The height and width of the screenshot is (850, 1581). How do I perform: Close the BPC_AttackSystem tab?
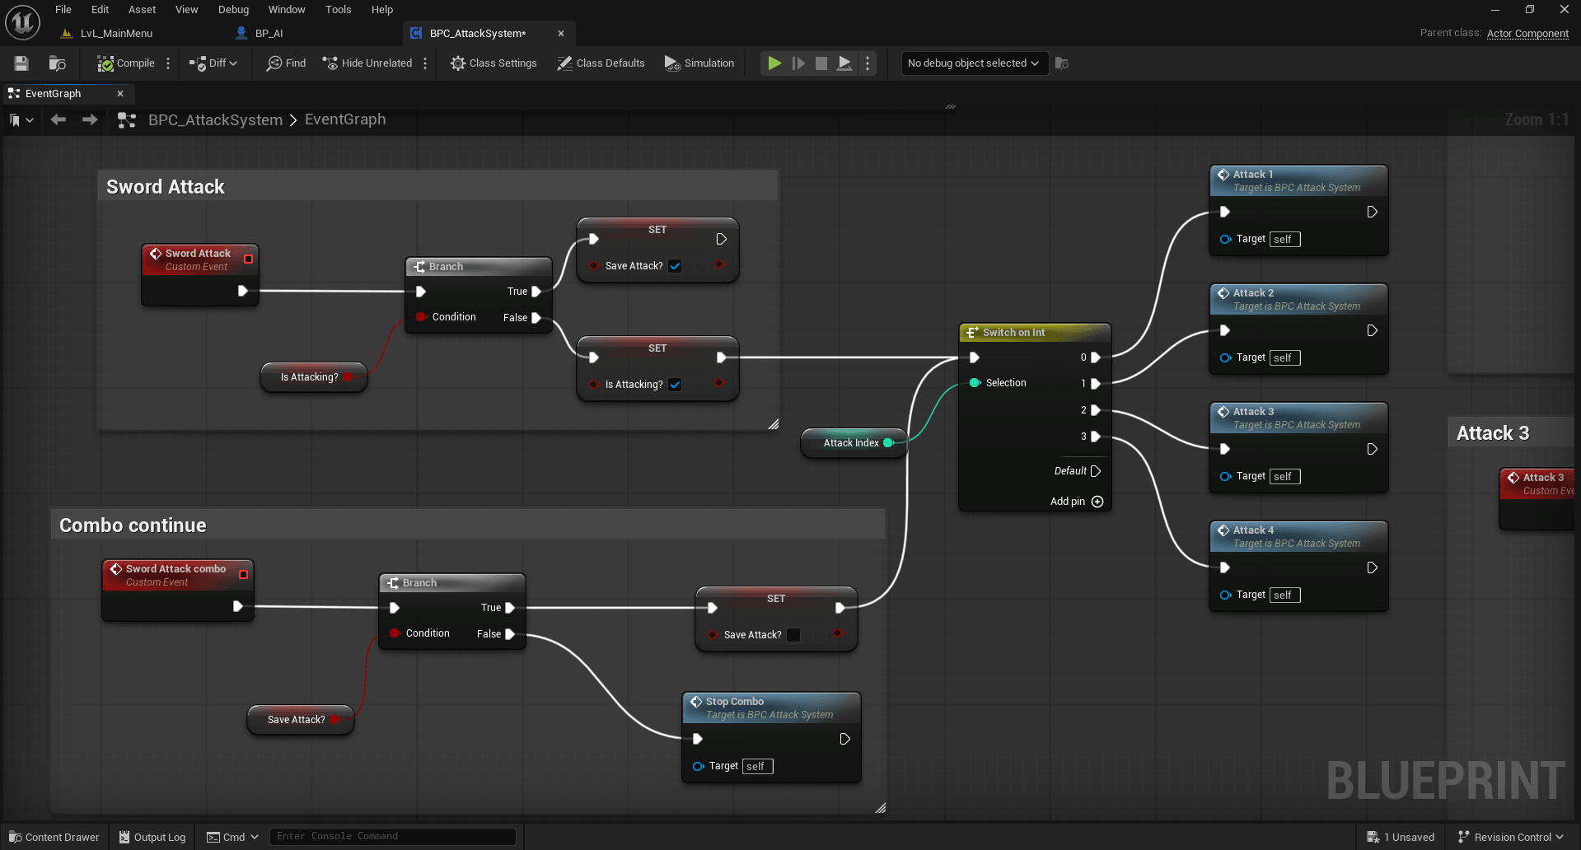point(561,34)
